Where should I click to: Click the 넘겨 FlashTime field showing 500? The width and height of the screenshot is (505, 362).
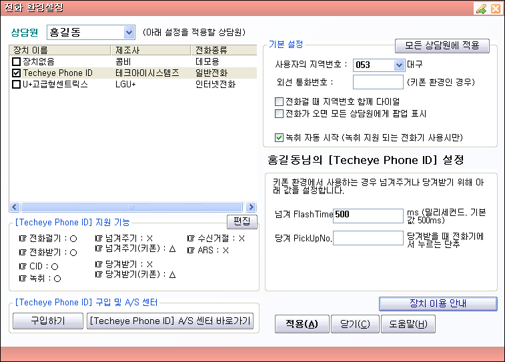368,215
